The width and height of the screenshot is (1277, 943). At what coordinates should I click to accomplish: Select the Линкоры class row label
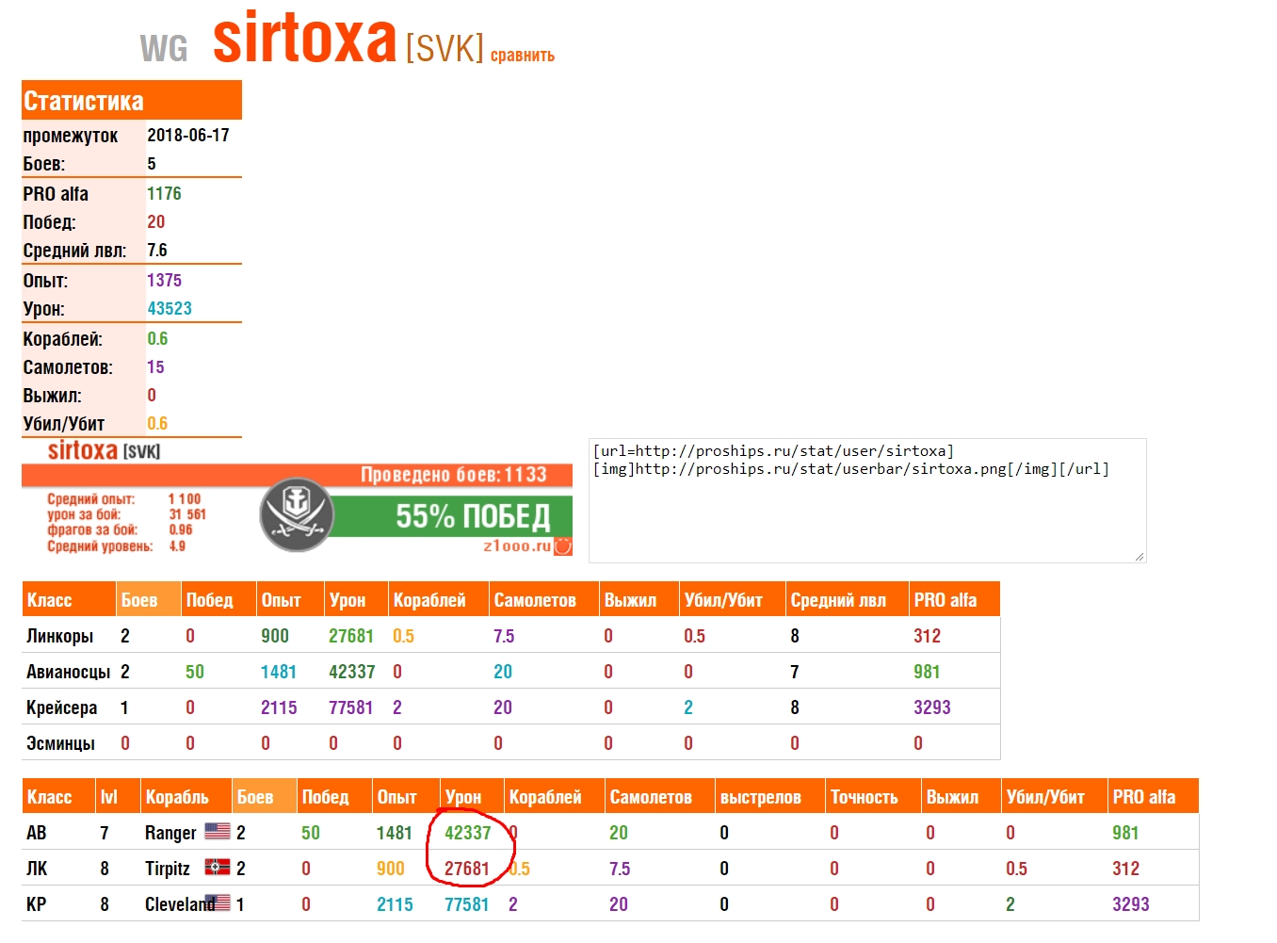[60, 636]
